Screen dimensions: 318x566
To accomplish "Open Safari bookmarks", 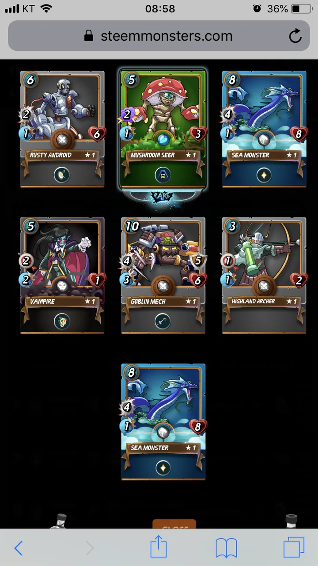I will [227, 548].
